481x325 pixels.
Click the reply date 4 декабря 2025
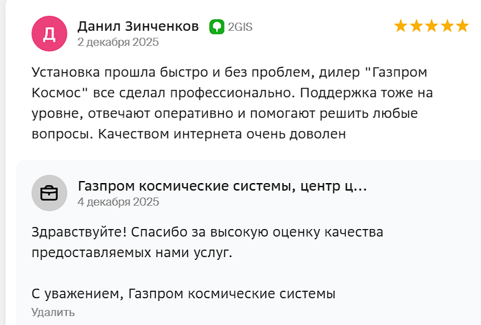click(117, 202)
